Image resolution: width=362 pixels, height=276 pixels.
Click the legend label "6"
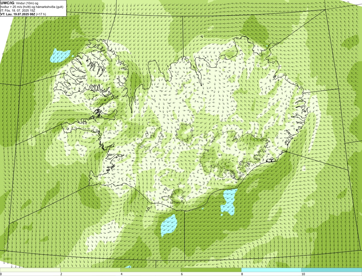(x=182, y=274)
